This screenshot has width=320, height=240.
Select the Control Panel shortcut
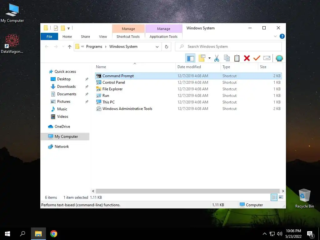pyautogui.click(x=188, y=82)
